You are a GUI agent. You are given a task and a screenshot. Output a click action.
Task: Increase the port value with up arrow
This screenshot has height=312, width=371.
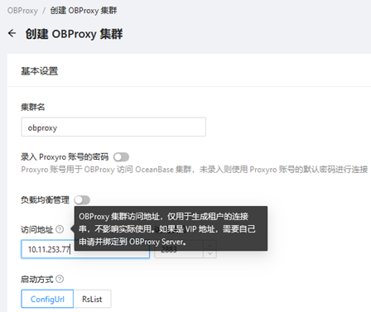click(210, 245)
